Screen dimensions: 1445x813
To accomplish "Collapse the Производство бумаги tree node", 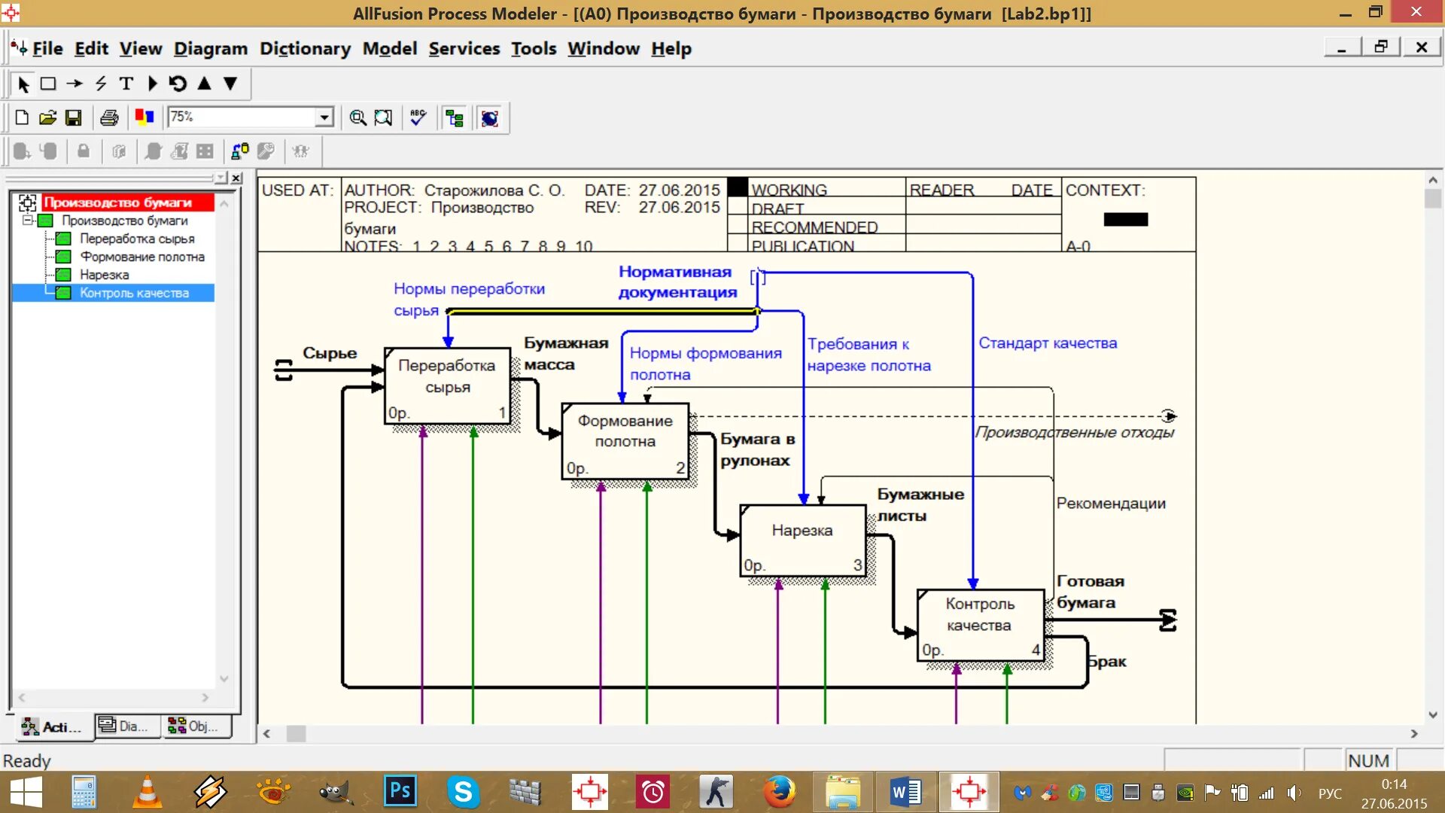I will [x=28, y=221].
